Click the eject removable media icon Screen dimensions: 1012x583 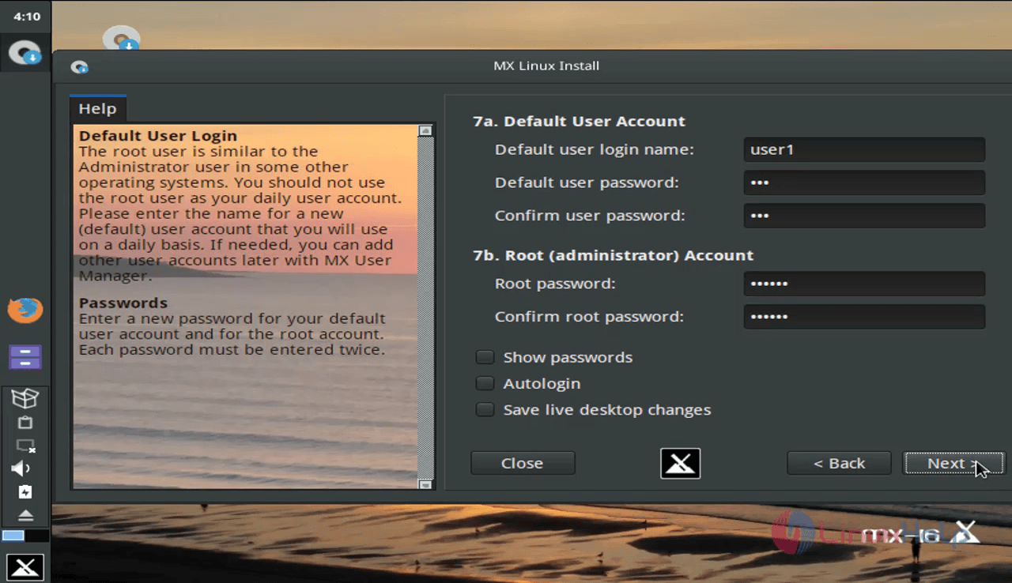click(25, 515)
